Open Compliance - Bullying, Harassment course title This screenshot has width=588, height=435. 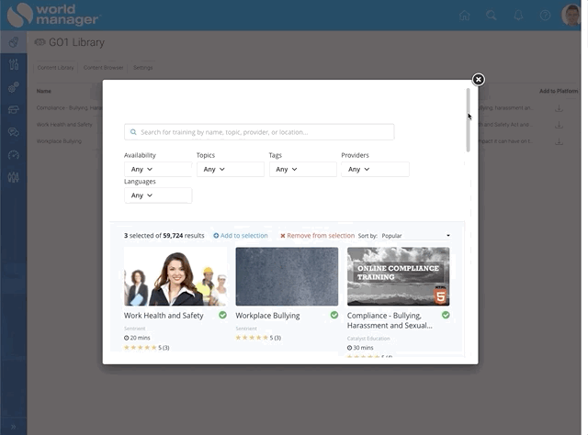[390, 320]
